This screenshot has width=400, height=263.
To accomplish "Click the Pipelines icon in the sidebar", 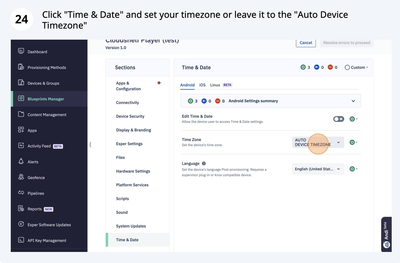I will tap(21, 193).
